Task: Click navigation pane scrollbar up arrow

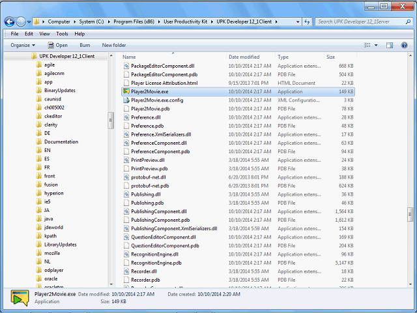Action: click(111, 55)
